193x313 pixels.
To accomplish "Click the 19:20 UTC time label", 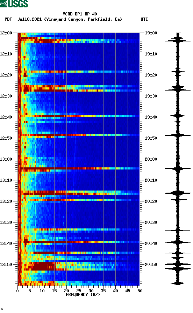I will (x=151, y=75).
